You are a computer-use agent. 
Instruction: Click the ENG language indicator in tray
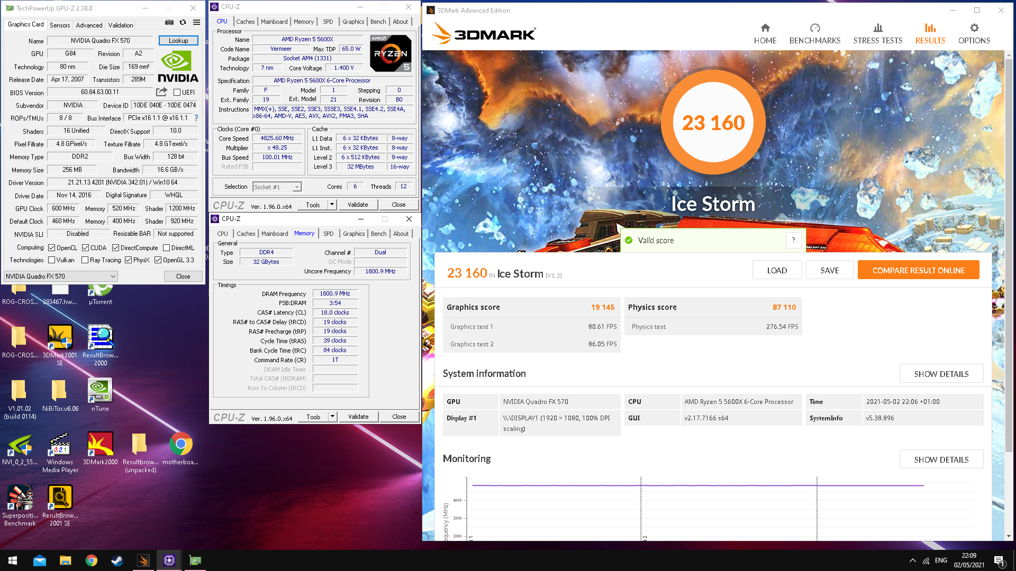(x=941, y=560)
